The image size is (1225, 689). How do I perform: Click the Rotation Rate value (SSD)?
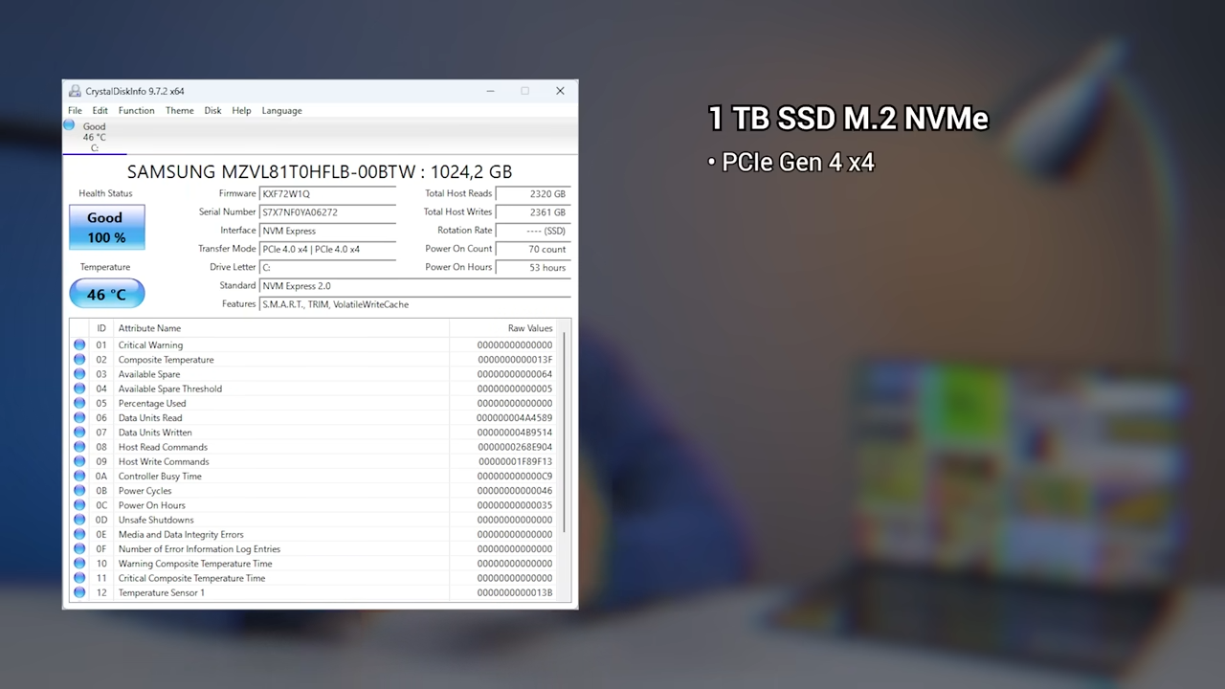pos(533,231)
